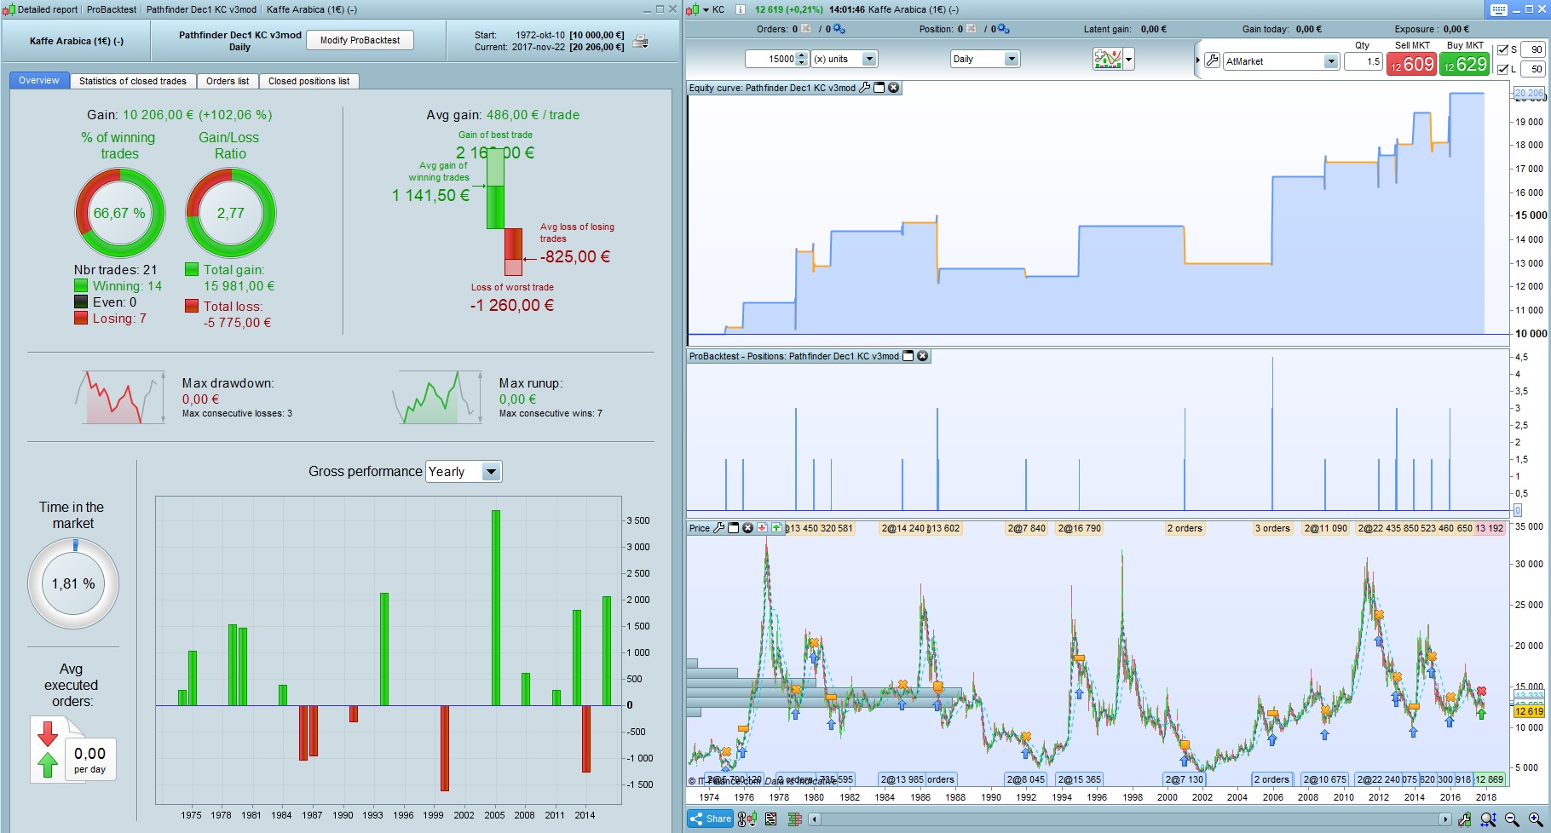Switch to the Overview tab
Screen dimensions: 1551x833
tap(39, 81)
